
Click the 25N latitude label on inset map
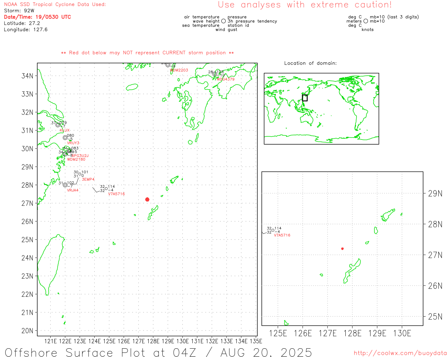[435, 317]
